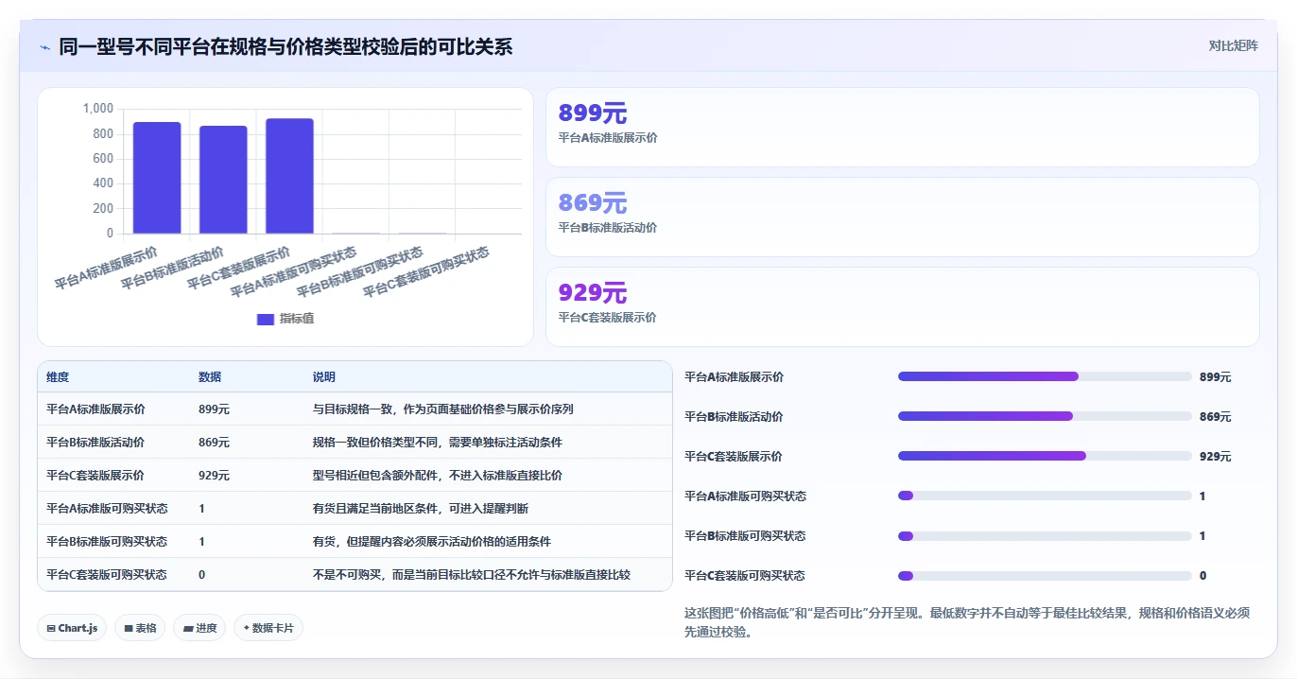The width and height of the screenshot is (1297, 679).
Task: Click the 平台B标准版活动价 bar in chart
Action: pos(223,180)
